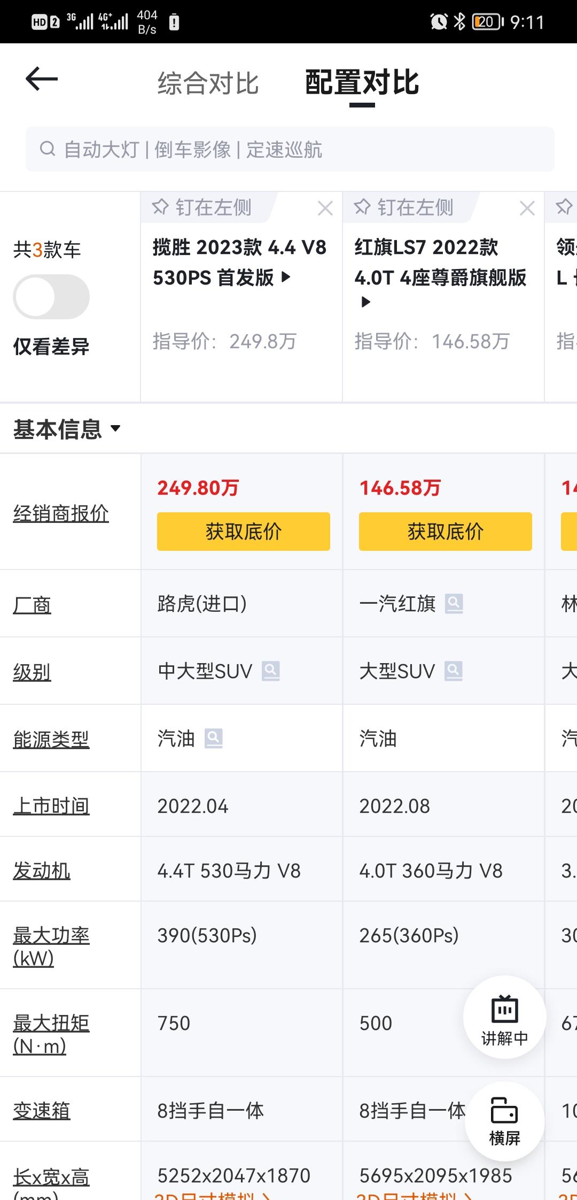
Task: Open the 厂商 term link
Action: pos(32,605)
